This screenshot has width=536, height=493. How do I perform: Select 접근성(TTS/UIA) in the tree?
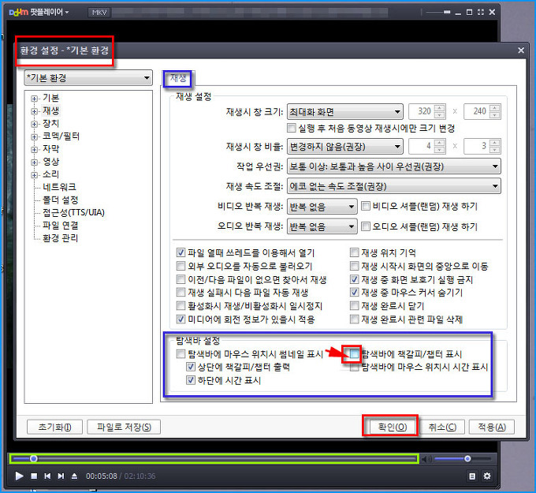73,212
